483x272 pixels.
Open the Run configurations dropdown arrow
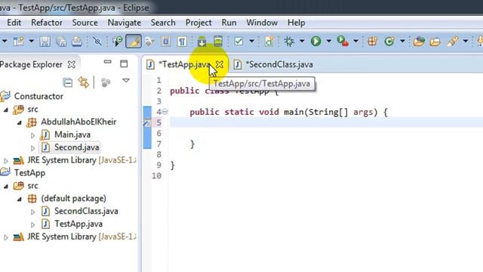(x=329, y=41)
